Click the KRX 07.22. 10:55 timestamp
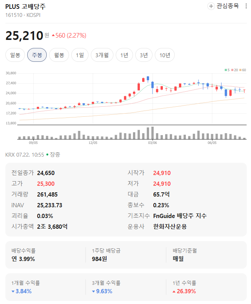The width and height of the screenshot is (251, 304). click(x=25, y=155)
